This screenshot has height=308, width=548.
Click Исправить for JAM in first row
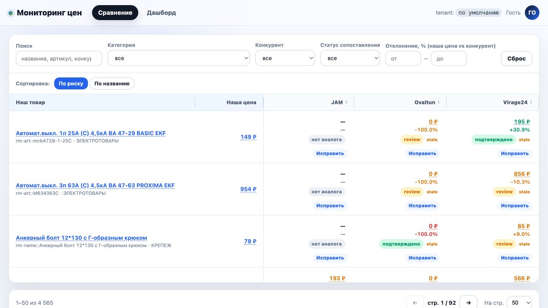pos(330,153)
